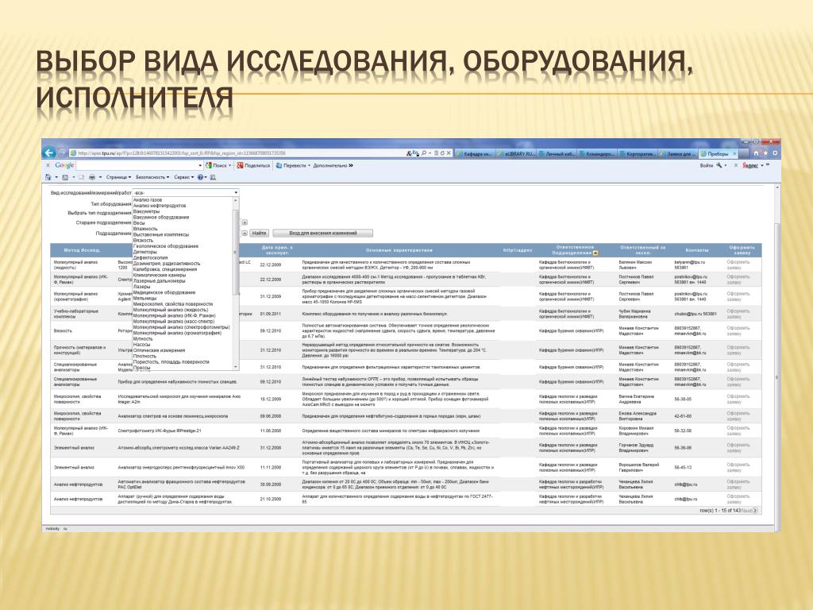
Task: Open the browser Tools gear icon
Action: [x=775, y=153]
